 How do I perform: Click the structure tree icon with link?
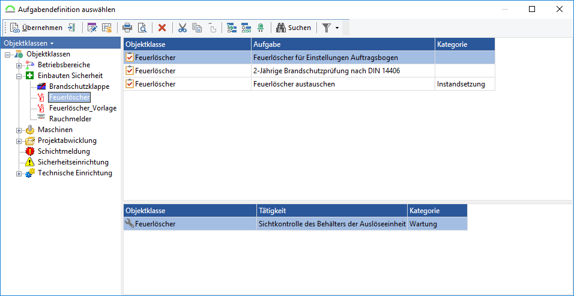pyautogui.click(x=246, y=28)
